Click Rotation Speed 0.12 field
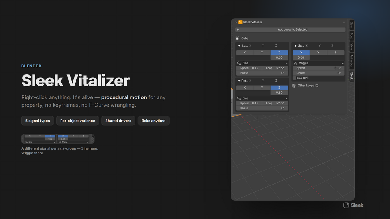Image resolution: width=390 pixels, height=219 pixels. pyautogui.click(x=249, y=103)
